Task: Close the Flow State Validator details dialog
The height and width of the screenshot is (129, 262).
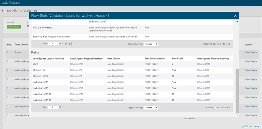Action: [x=235, y=16]
